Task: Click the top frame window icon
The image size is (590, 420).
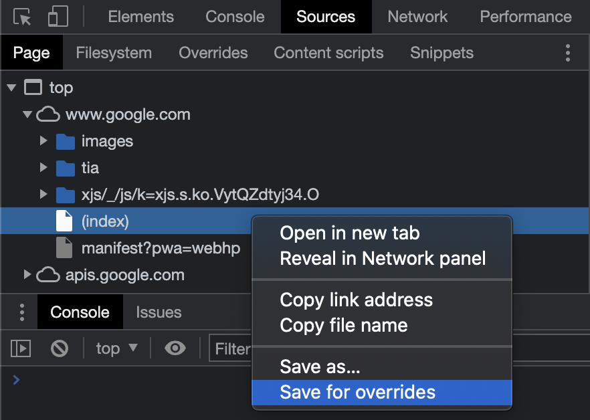Action: point(33,88)
